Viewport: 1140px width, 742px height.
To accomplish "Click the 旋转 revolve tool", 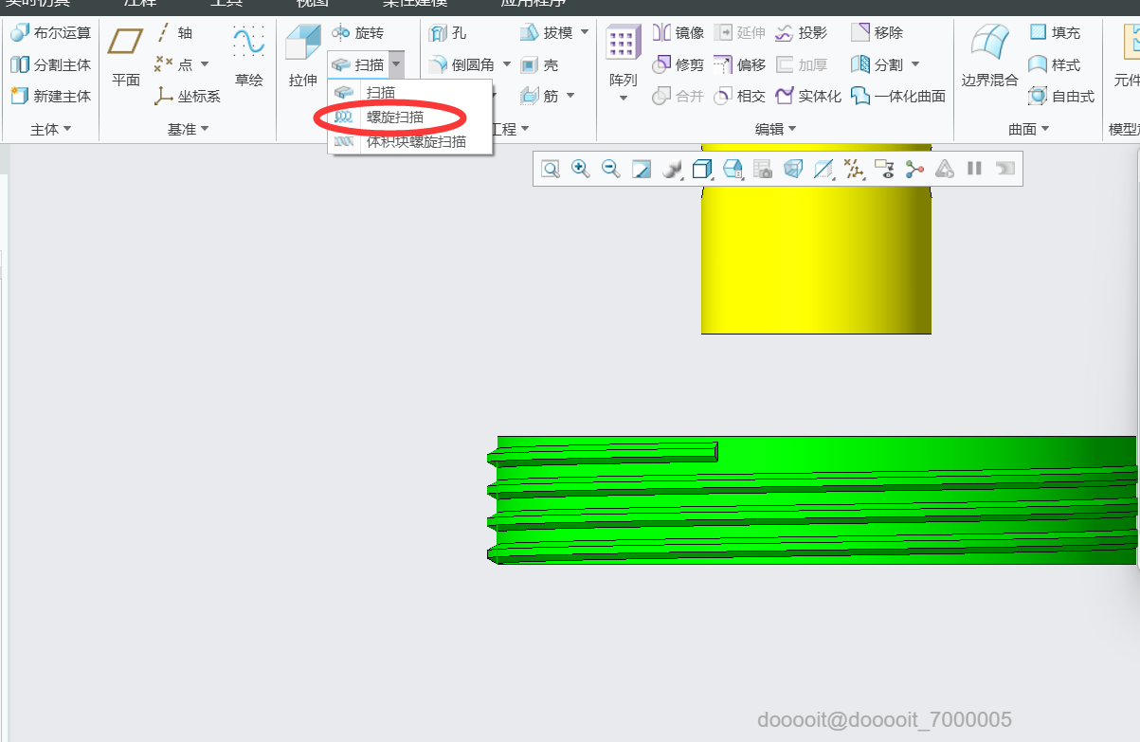I will tap(357, 33).
